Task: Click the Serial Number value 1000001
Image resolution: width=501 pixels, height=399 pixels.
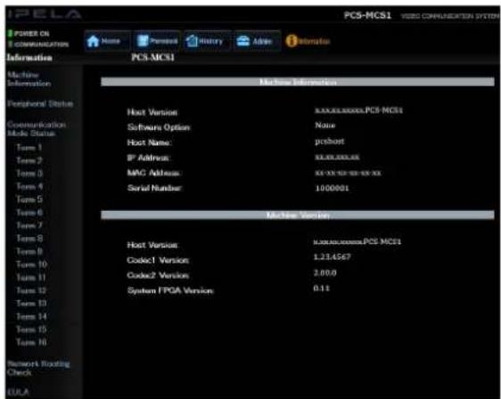Action: click(332, 188)
